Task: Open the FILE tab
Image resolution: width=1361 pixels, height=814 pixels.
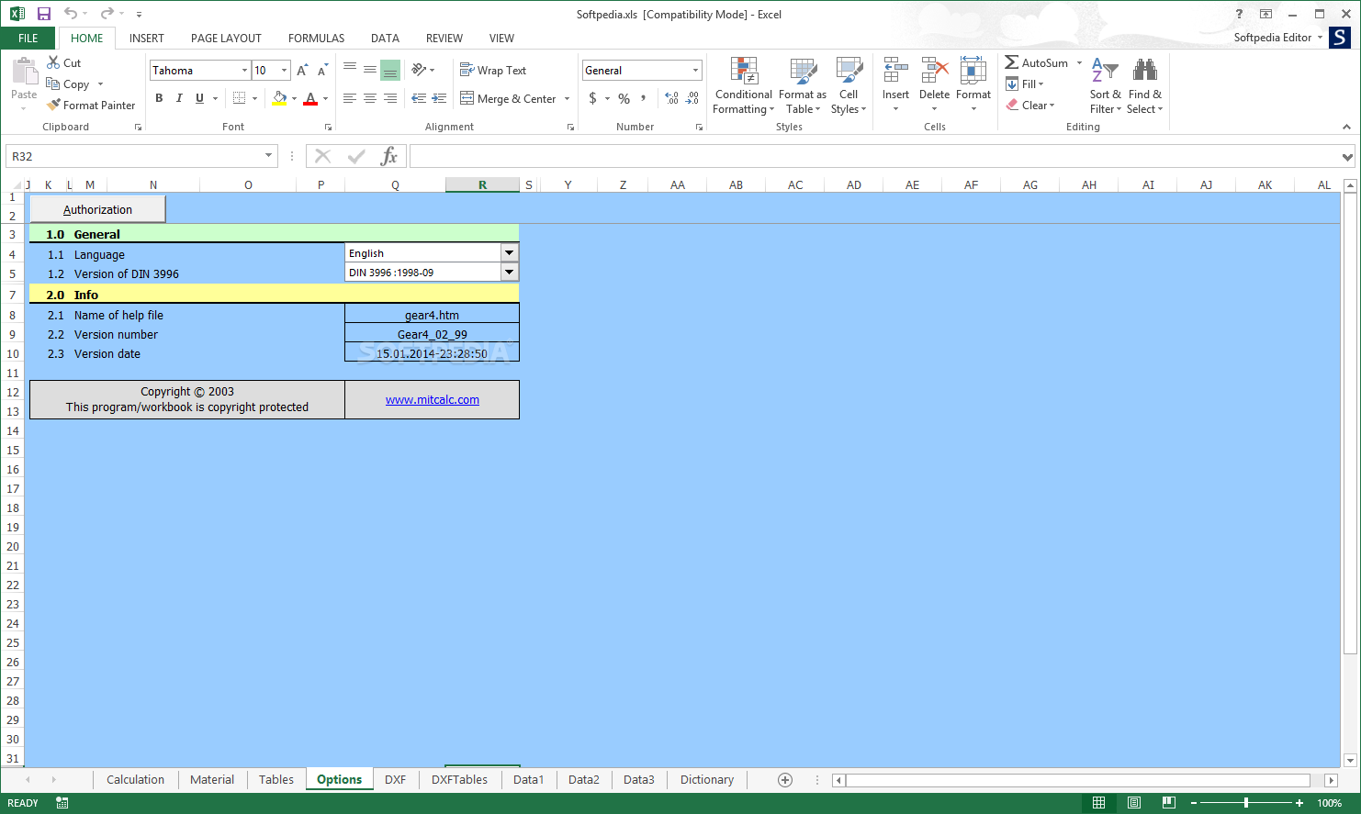Action: (28, 38)
